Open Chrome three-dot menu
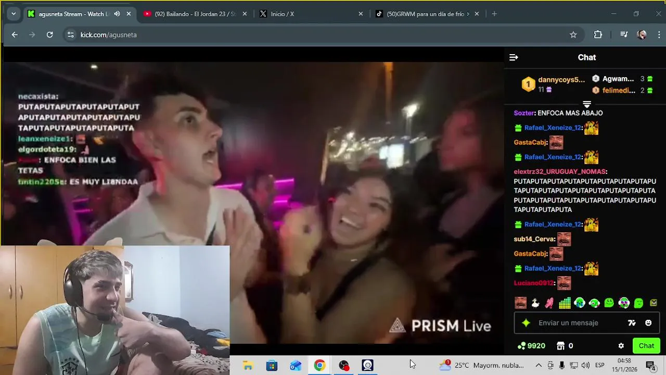Viewport: 666px width, 375px height. coord(659,35)
